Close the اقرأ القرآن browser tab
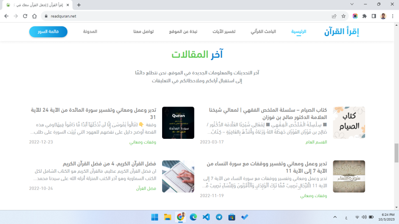The width and height of the screenshot is (399, 224). (x=68, y=5)
